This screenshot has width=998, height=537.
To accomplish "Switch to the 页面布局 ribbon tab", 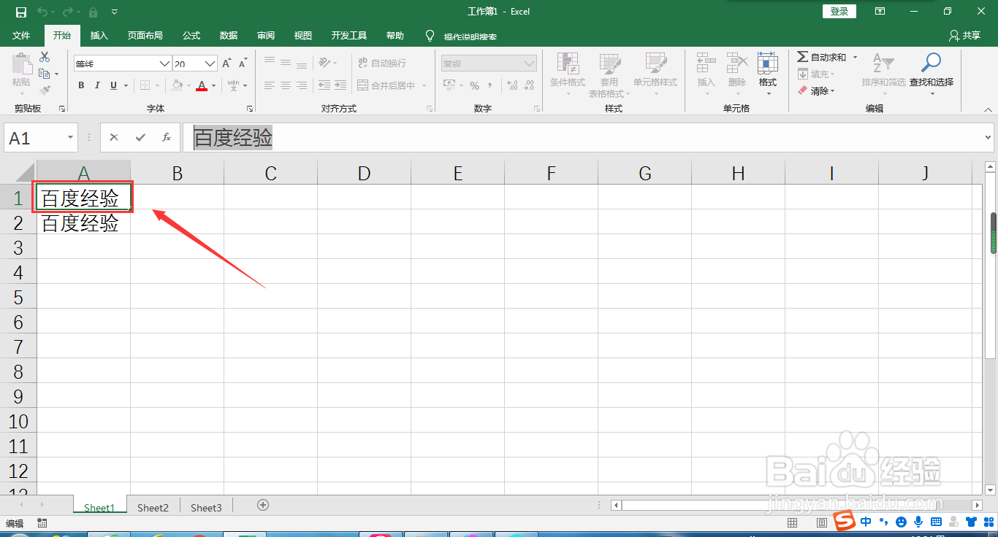I will [x=145, y=36].
